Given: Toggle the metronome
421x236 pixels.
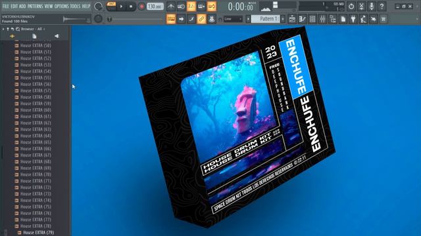Looking at the screenshot, I should point(171,6).
